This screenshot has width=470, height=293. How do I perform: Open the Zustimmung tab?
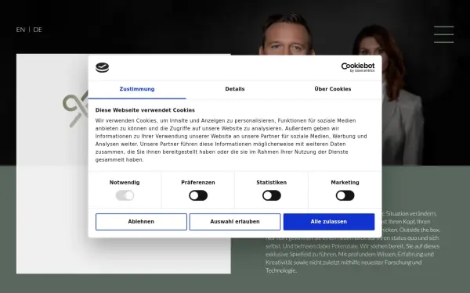point(137,89)
